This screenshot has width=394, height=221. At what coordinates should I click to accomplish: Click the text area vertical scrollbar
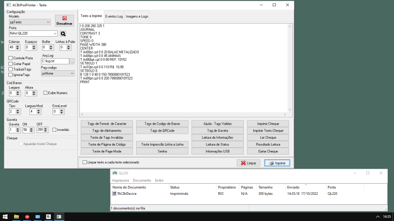[289, 68]
